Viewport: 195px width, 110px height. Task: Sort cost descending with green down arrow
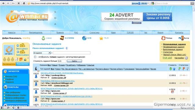[171, 69]
